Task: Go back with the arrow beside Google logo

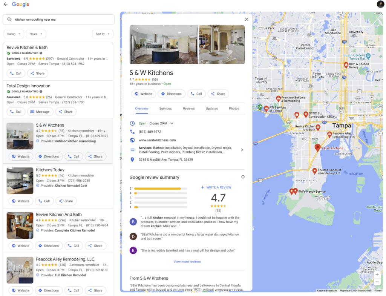Action: tap(5, 4)
